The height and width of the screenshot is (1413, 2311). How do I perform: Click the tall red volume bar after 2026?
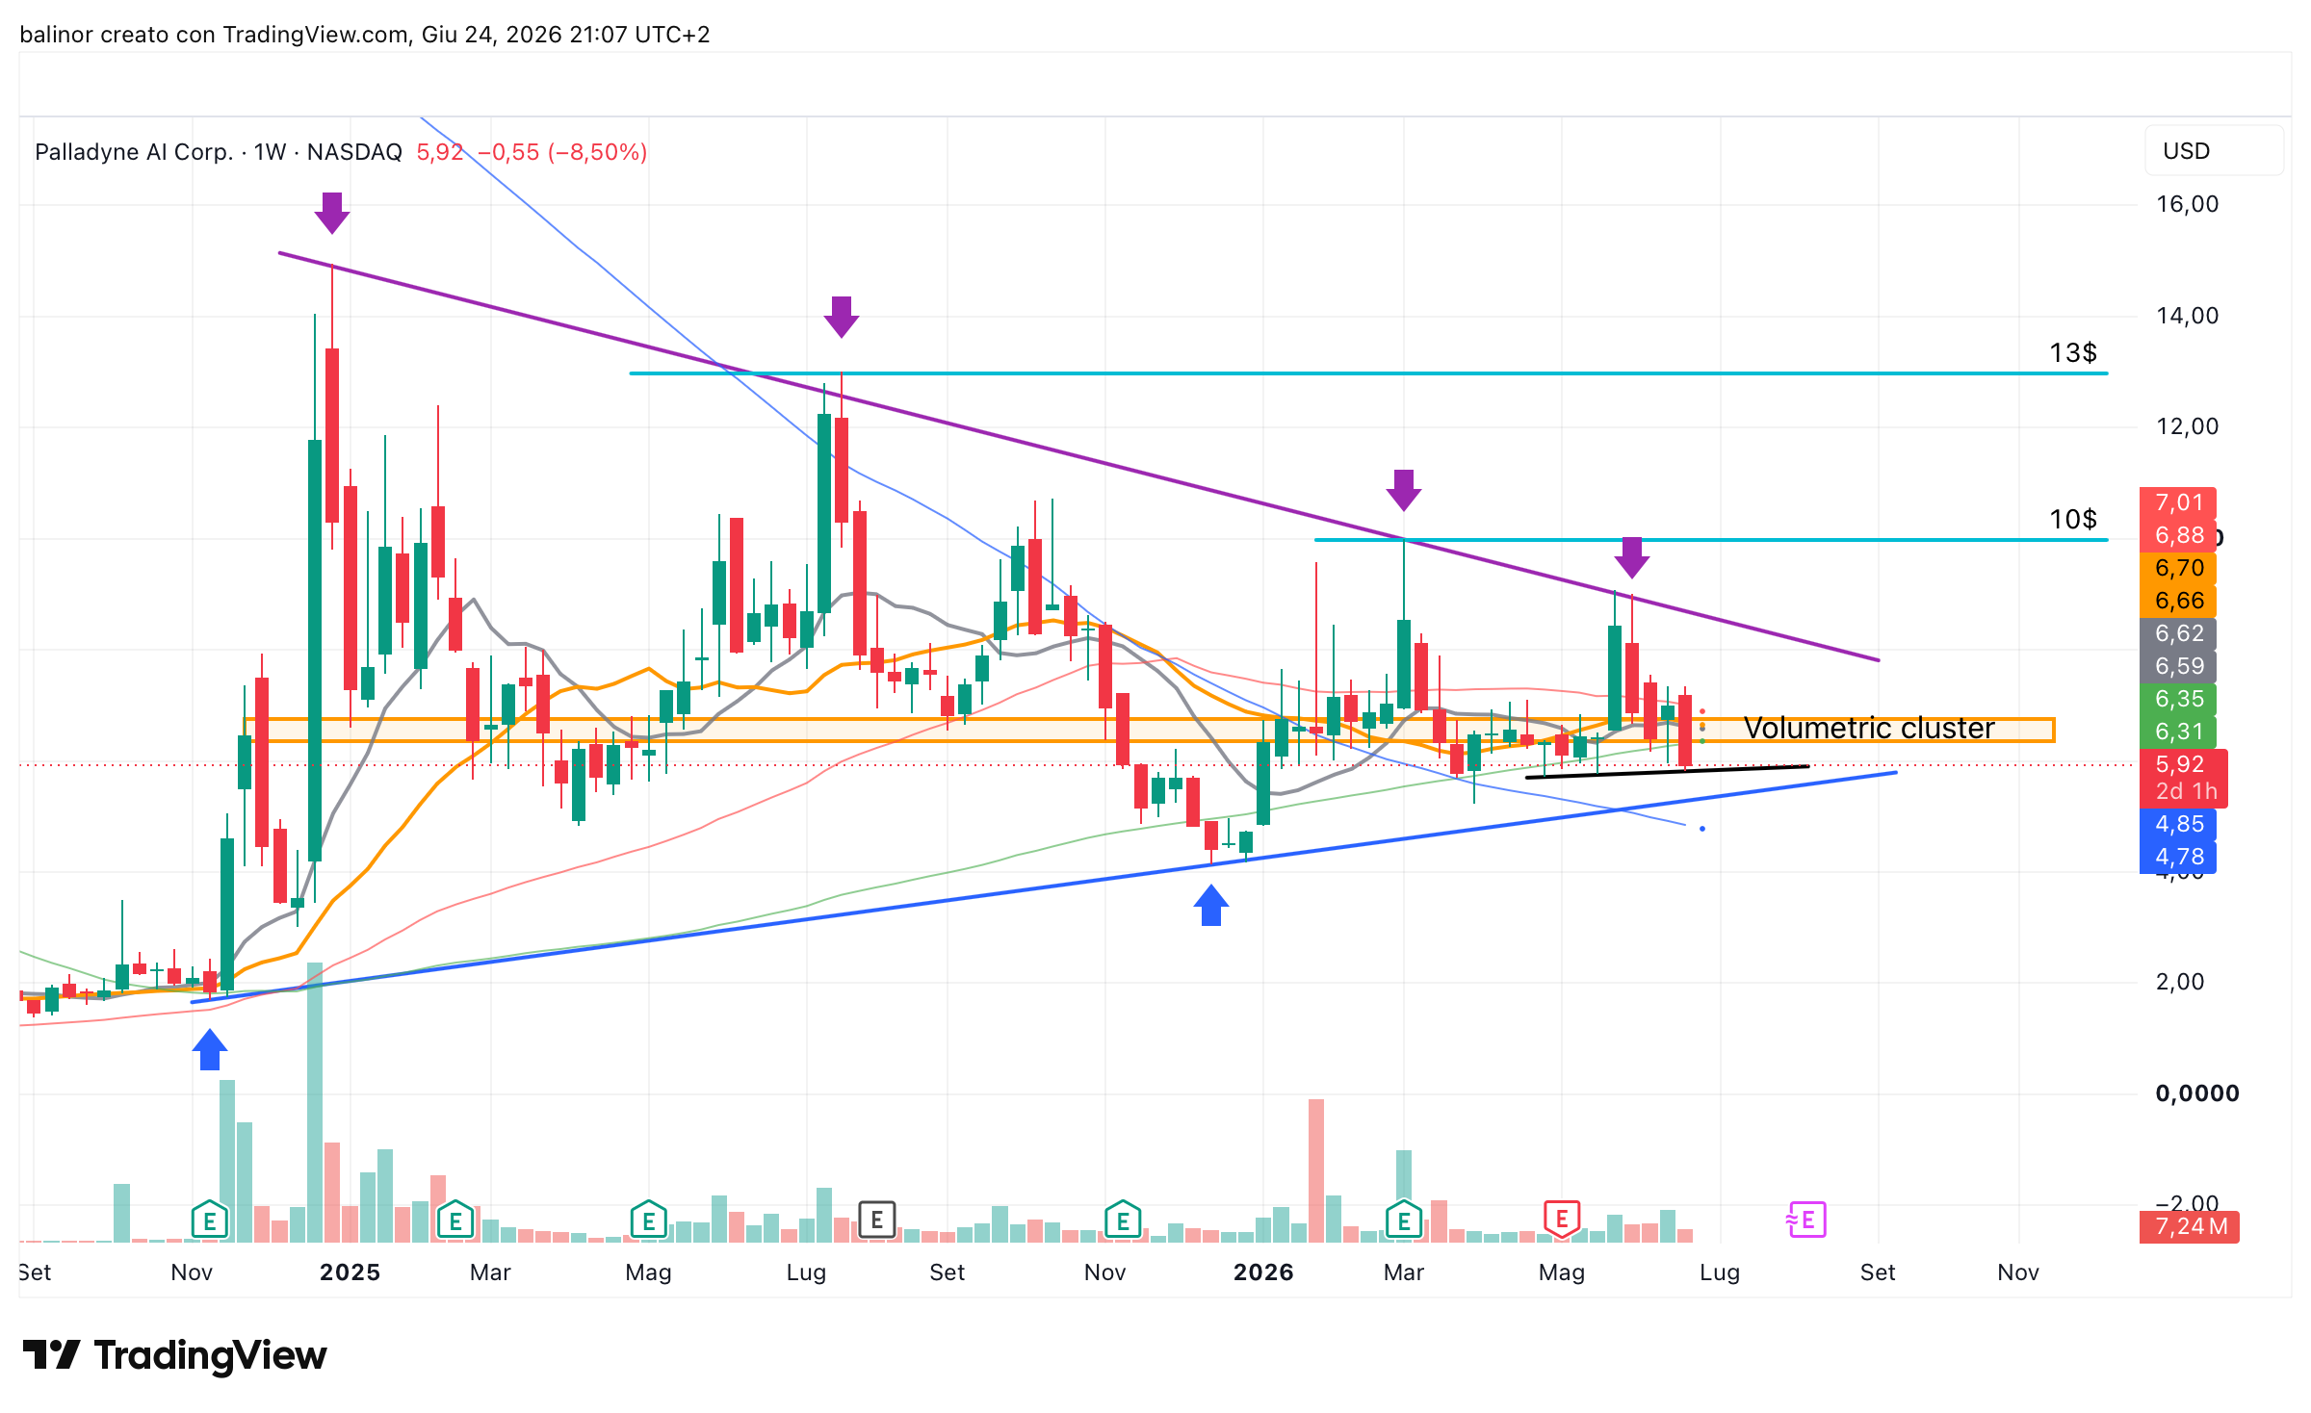[x=1316, y=1170]
